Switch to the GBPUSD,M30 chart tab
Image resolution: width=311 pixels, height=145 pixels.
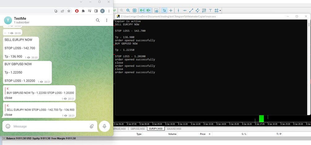tap(137, 129)
